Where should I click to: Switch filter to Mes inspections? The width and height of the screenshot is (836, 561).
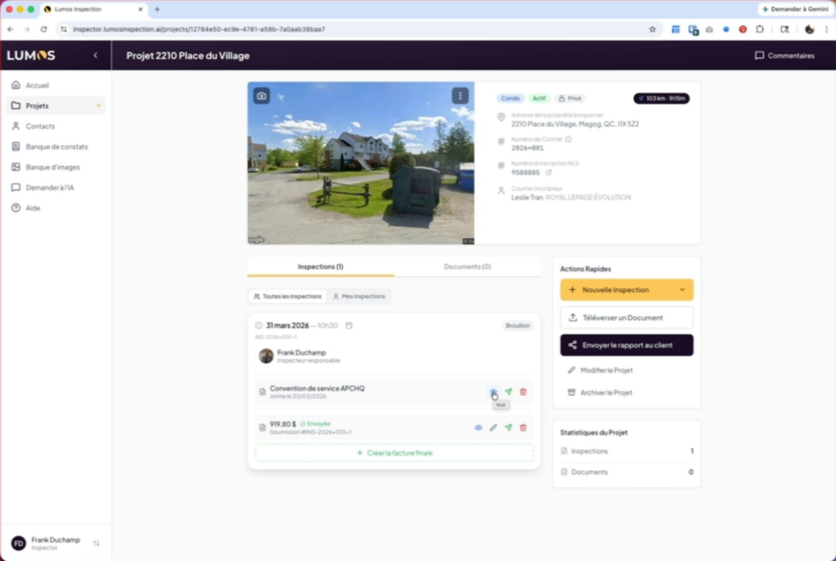[359, 296]
